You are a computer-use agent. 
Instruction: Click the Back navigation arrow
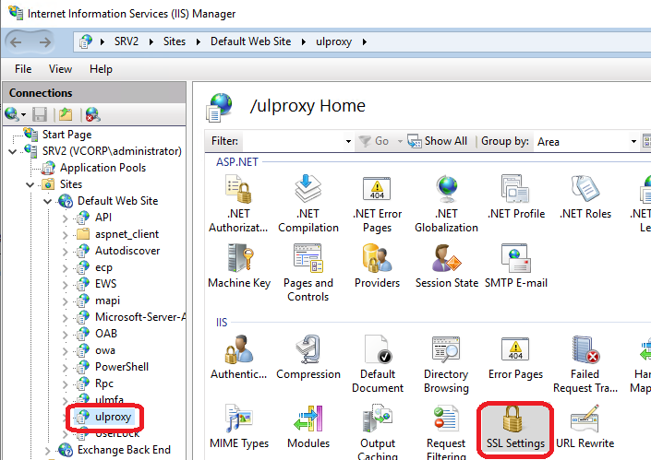[16, 41]
